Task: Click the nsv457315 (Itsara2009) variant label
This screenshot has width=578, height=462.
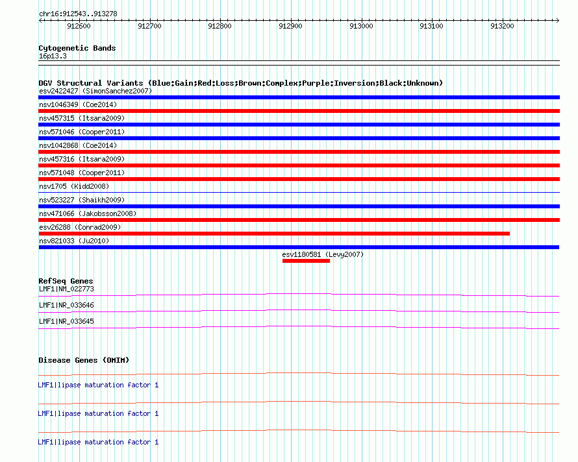Action: [82, 119]
